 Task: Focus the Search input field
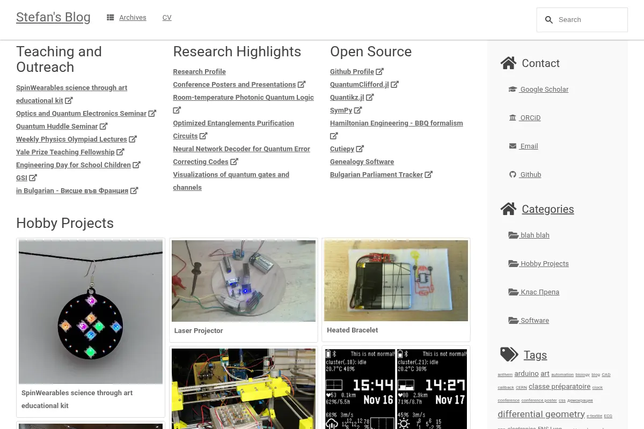click(x=582, y=20)
